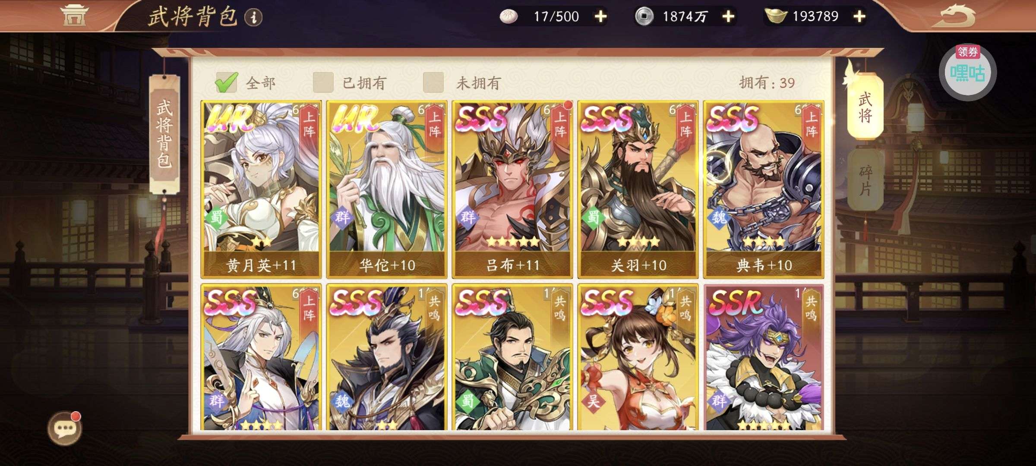1036x466 pixels.
Task: Select the purple-haired SSR hero card
Action: (x=764, y=357)
